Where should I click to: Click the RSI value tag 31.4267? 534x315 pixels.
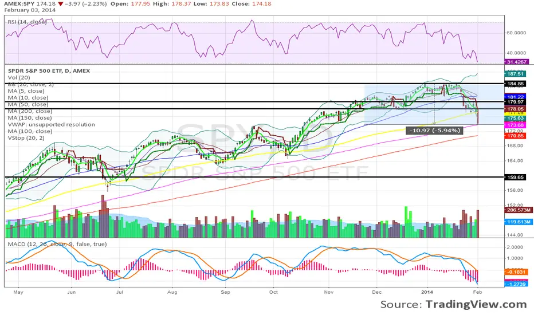point(517,62)
